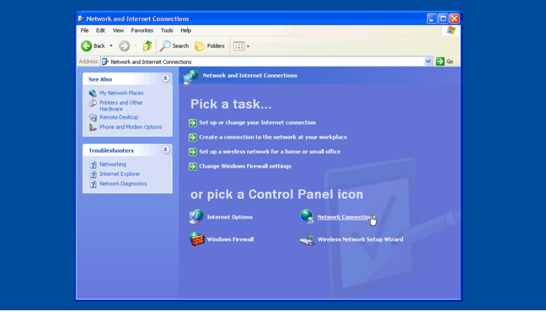The image size is (546, 312).
Task: Select Set up a wireless network task
Action: 270,152
